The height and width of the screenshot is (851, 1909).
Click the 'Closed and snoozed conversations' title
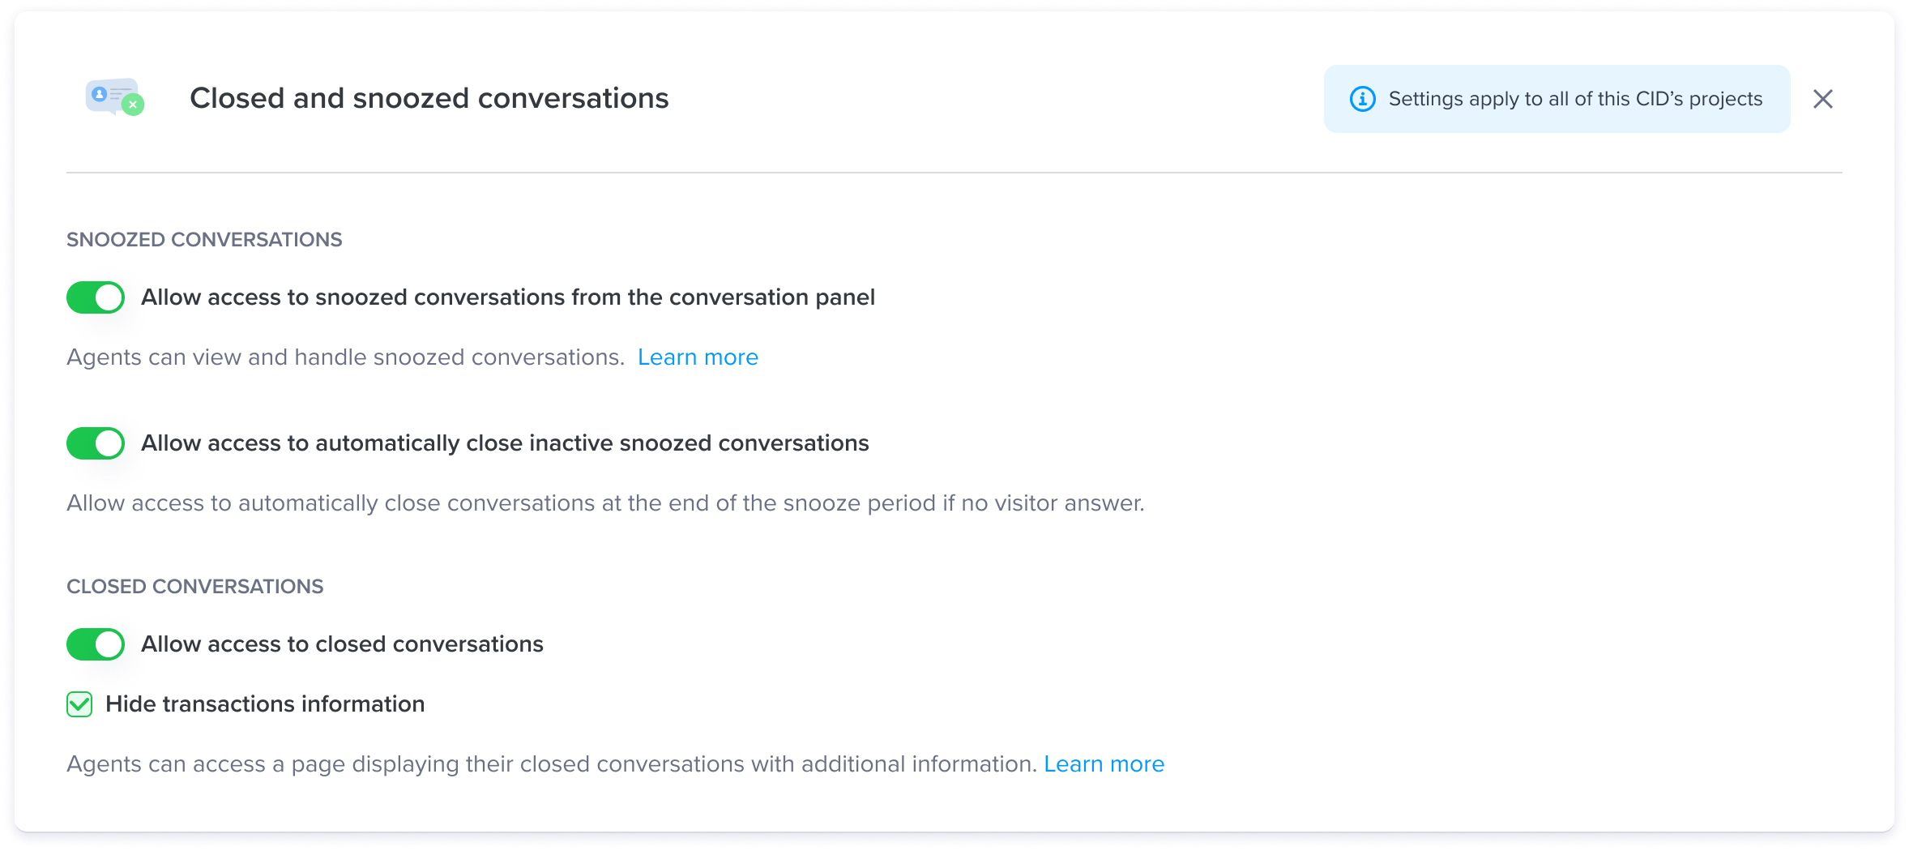point(429,98)
